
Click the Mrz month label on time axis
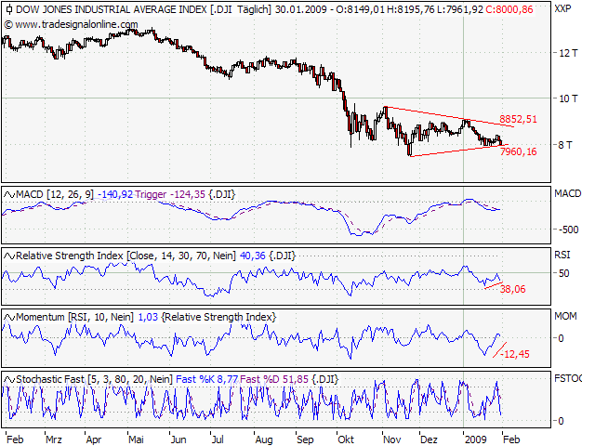click(x=54, y=439)
